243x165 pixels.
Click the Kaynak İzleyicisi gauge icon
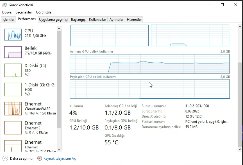tap(40, 159)
